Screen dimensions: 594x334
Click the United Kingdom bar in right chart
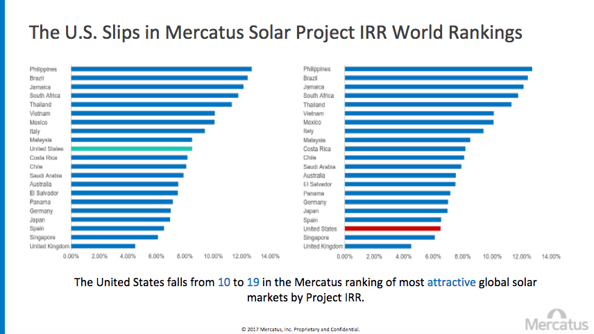(x=377, y=246)
